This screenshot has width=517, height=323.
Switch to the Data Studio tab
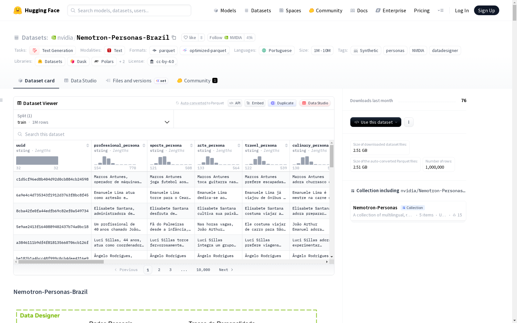[x=80, y=81]
